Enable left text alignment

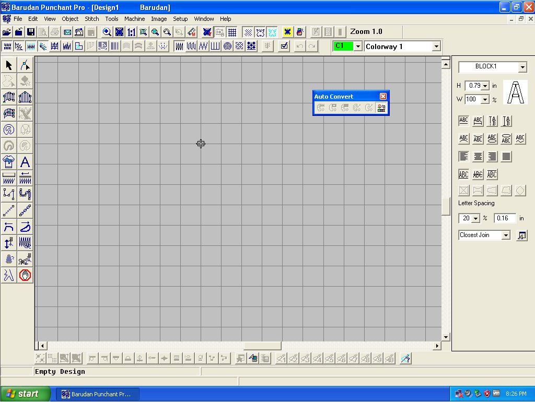(x=463, y=157)
